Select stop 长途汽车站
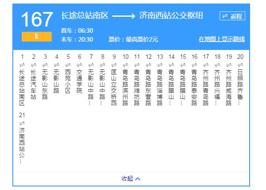The image size is (266, 190). (34, 84)
